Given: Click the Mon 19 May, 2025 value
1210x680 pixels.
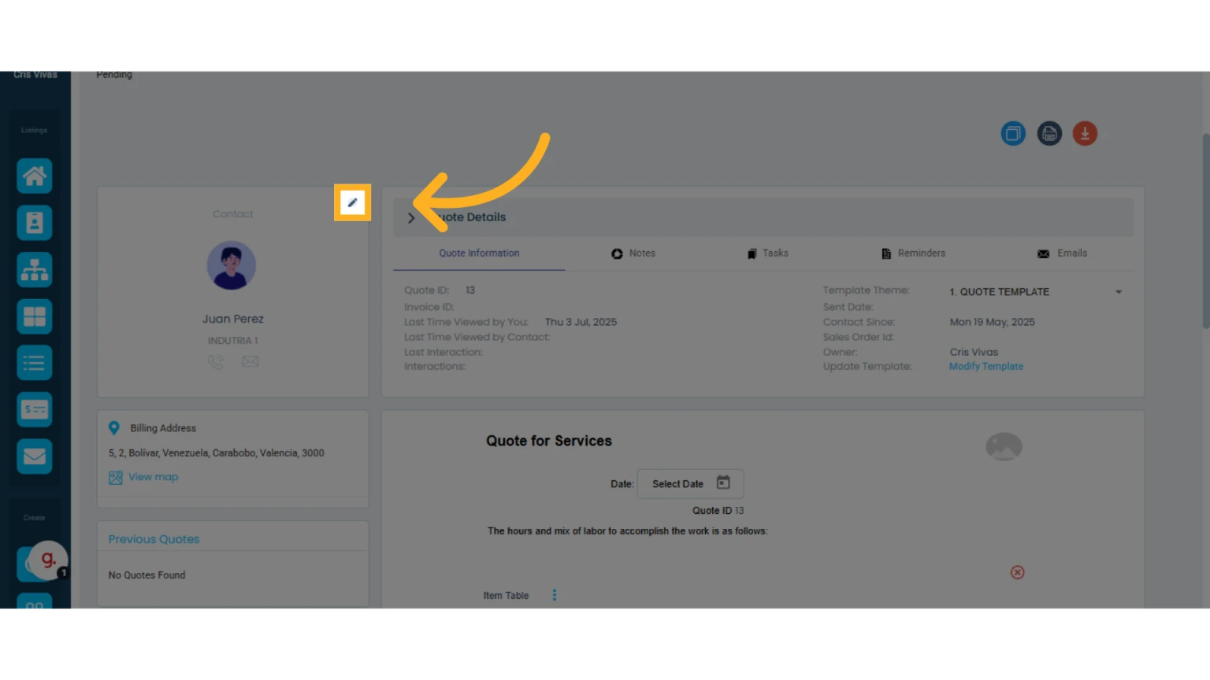Looking at the screenshot, I should (992, 322).
